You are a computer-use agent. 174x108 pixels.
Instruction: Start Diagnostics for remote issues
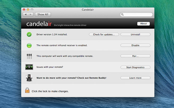coord(135,67)
